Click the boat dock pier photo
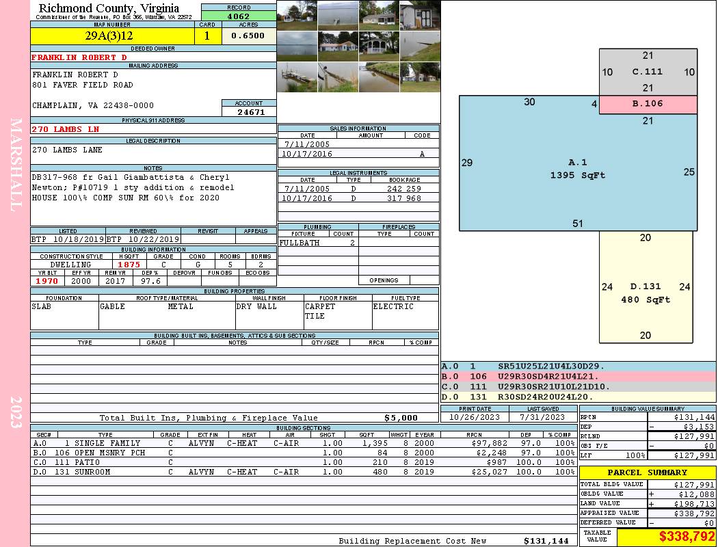The image size is (718, 547). 296,77
